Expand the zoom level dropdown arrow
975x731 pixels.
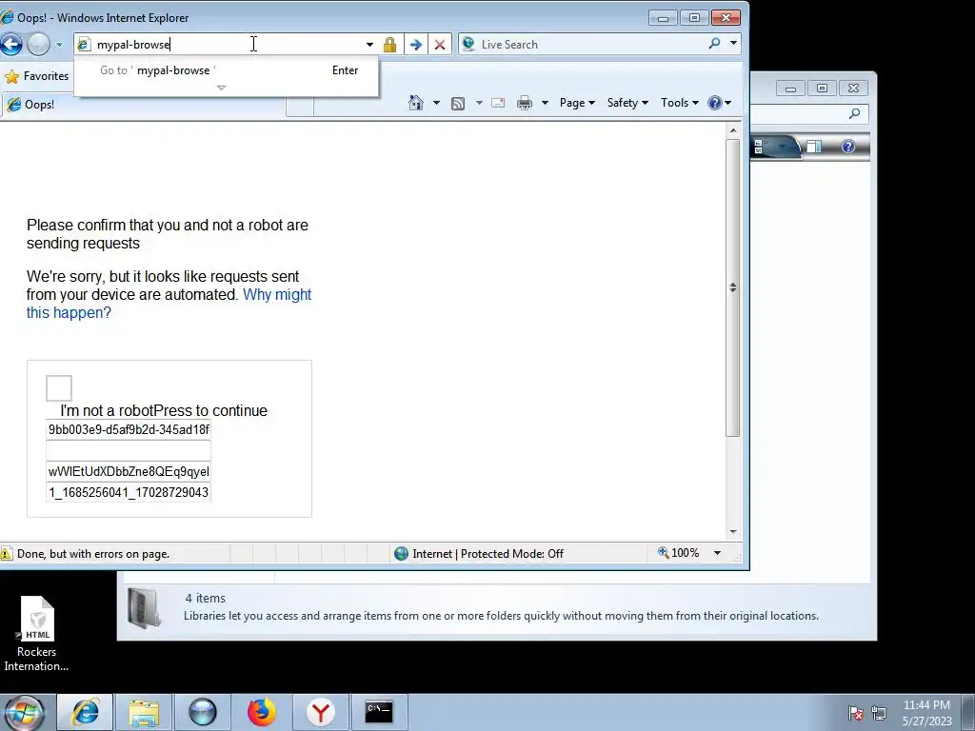click(717, 553)
